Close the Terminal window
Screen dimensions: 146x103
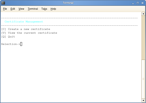pos(142,3)
